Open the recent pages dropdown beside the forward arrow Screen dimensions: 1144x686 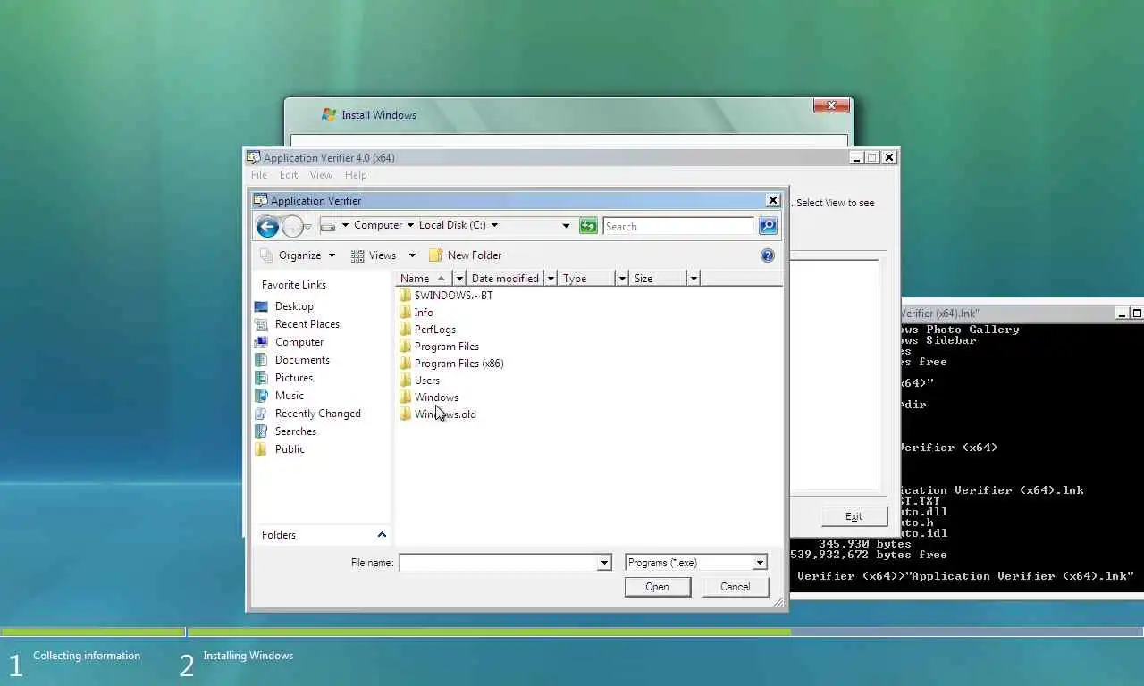[308, 227]
